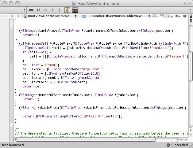193x148 pixels.
Task: Click titleForHeaderInSection method signature
Action: point(101,108)
